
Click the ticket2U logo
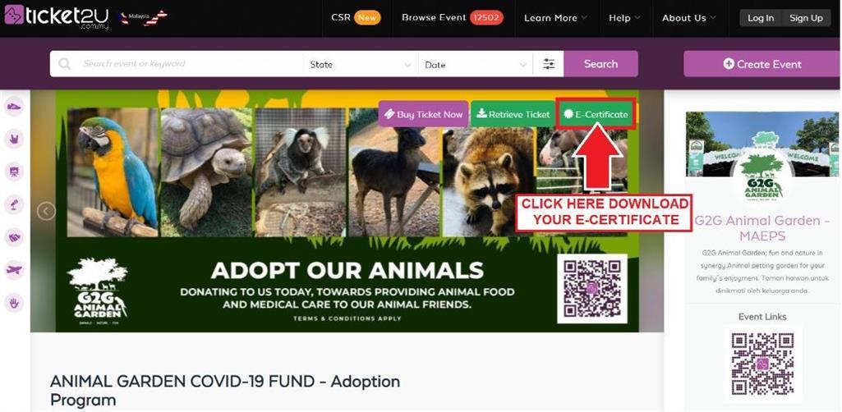[57, 16]
